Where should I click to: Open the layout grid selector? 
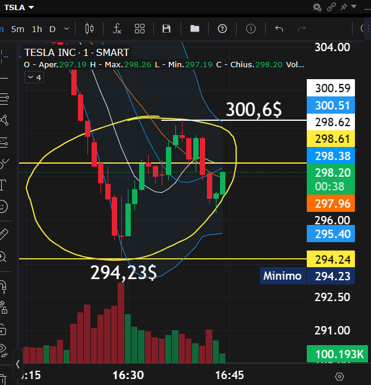tap(140, 29)
